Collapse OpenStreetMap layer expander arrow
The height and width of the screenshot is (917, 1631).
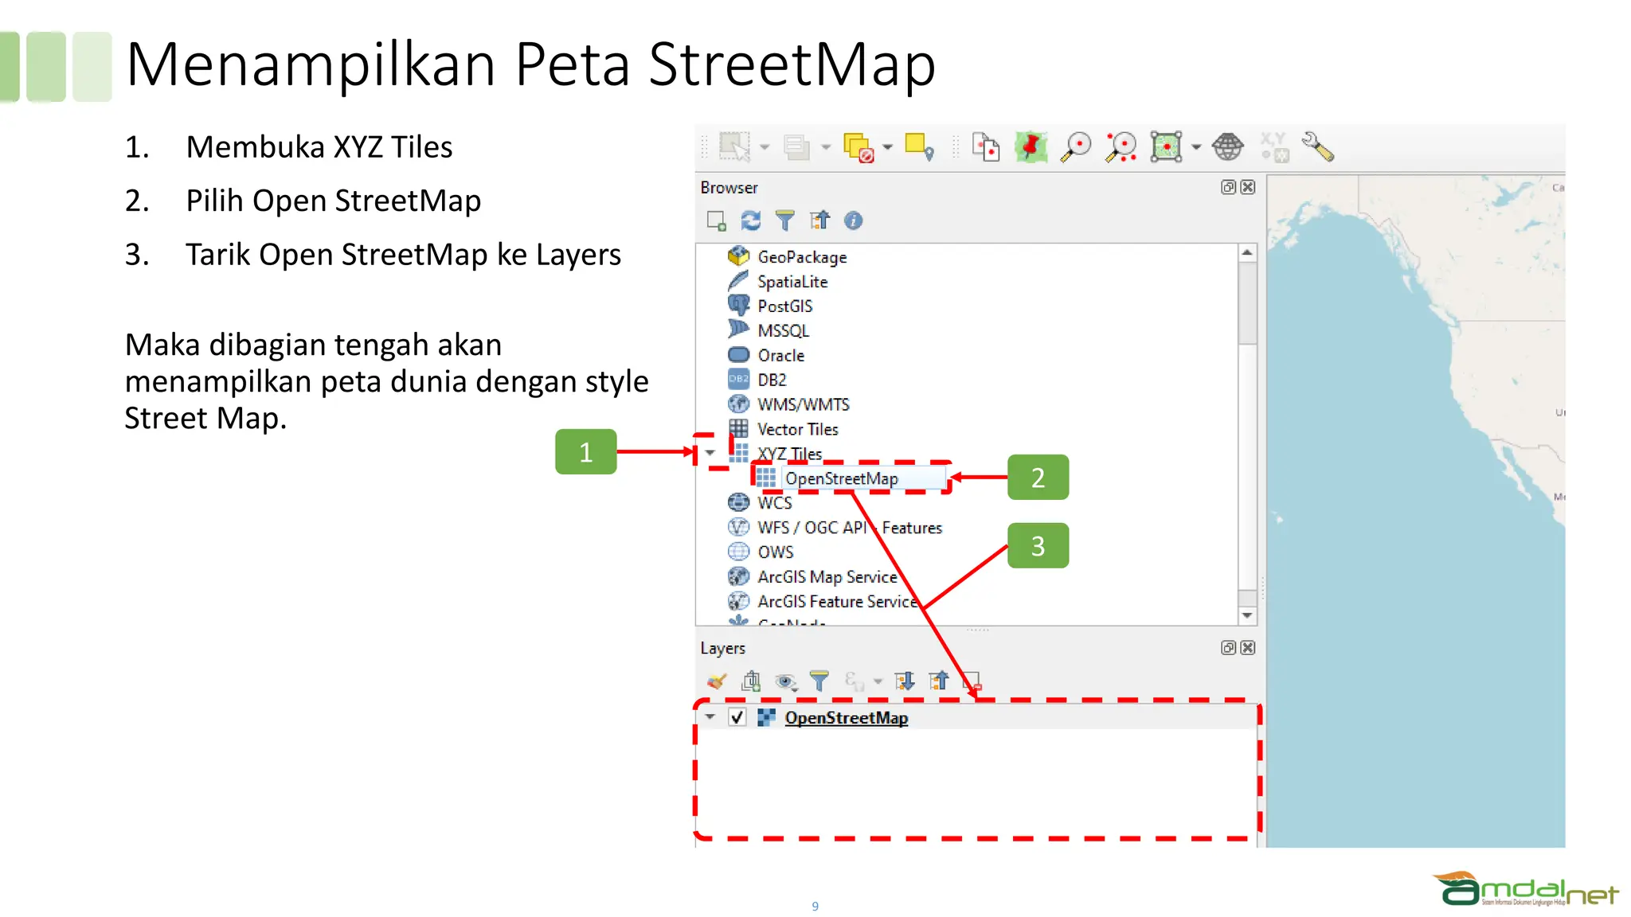click(710, 717)
